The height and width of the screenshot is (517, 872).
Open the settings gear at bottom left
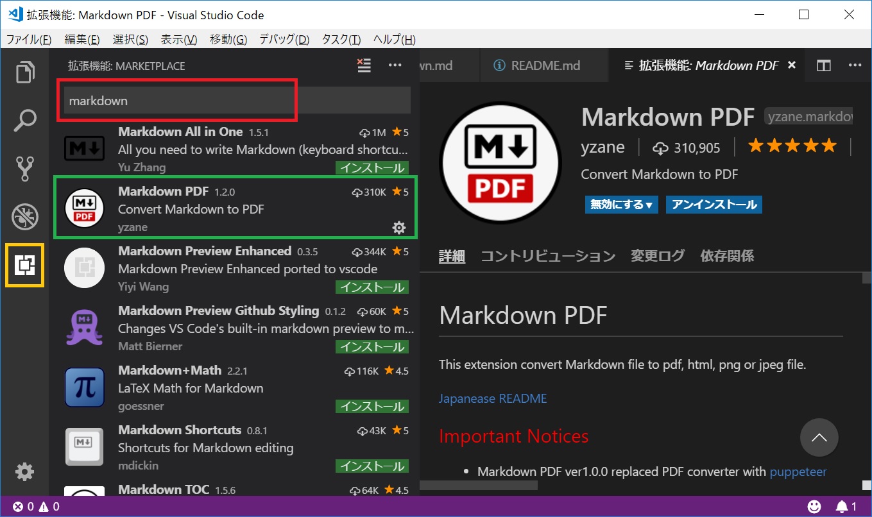point(24,471)
